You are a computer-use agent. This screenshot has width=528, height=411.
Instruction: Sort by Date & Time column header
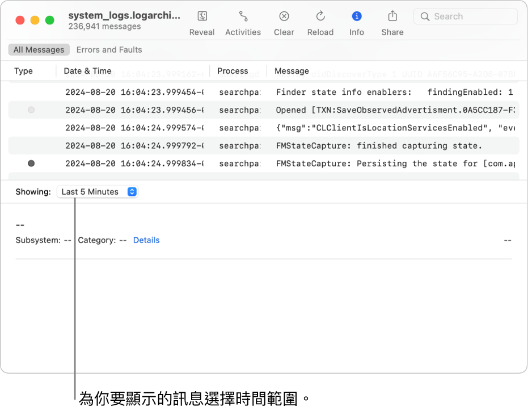[x=87, y=71]
